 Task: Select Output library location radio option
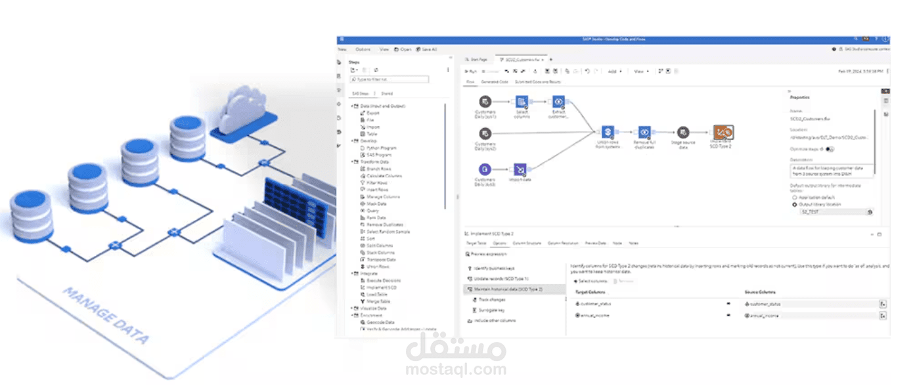795,204
